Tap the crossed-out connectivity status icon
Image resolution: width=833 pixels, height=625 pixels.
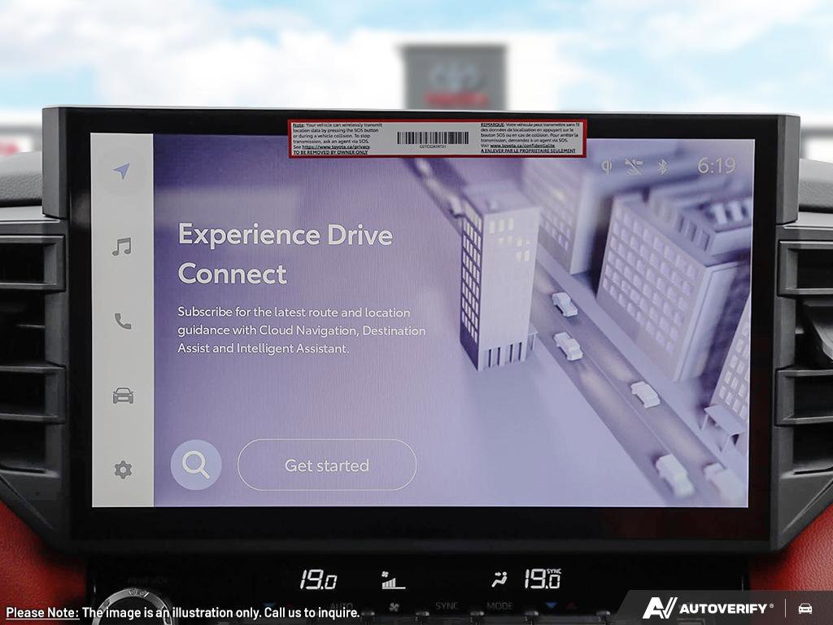[633, 167]
